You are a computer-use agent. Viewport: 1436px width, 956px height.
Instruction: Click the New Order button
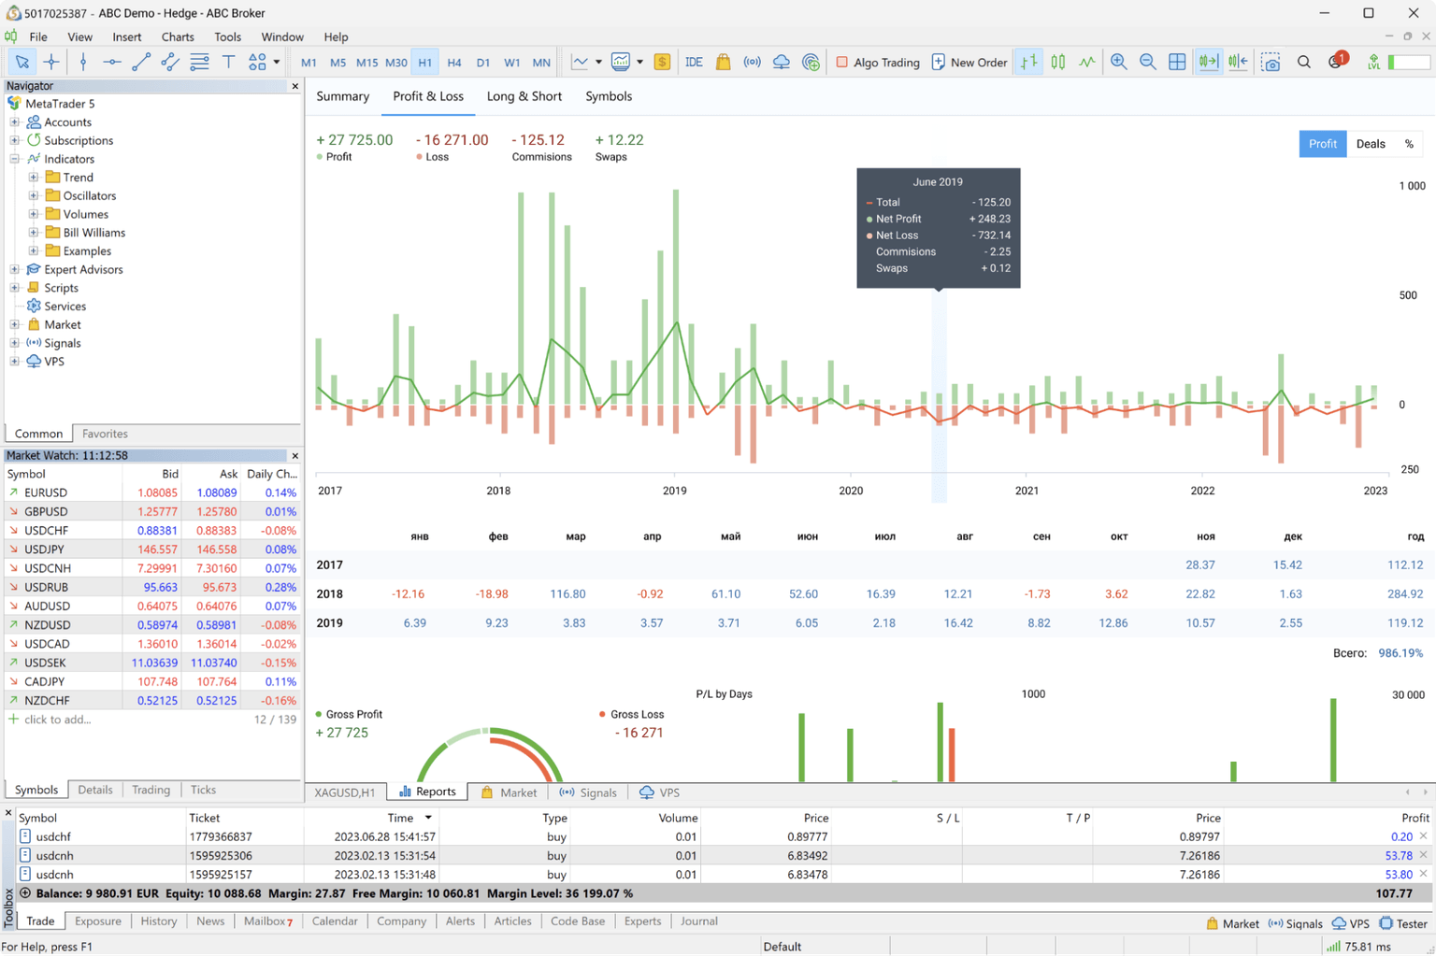pyautogui.click(x=969, y=62)
